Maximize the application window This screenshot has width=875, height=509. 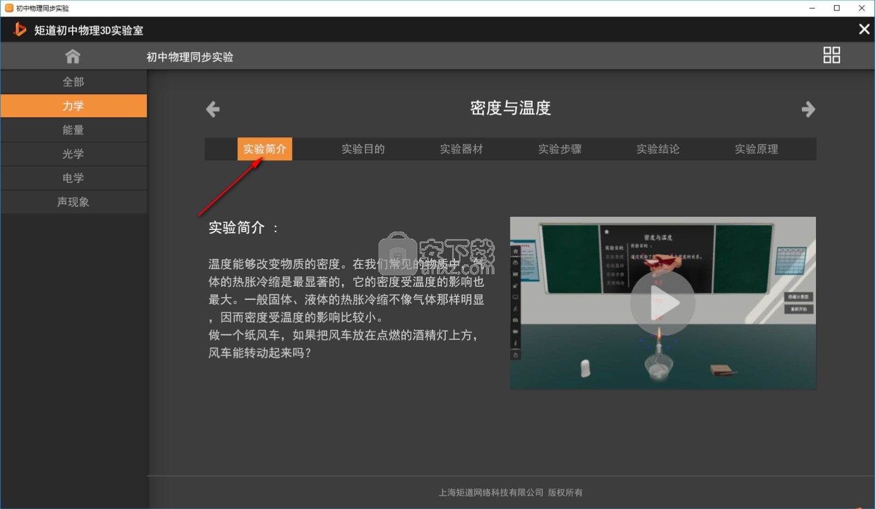[837, 8]
